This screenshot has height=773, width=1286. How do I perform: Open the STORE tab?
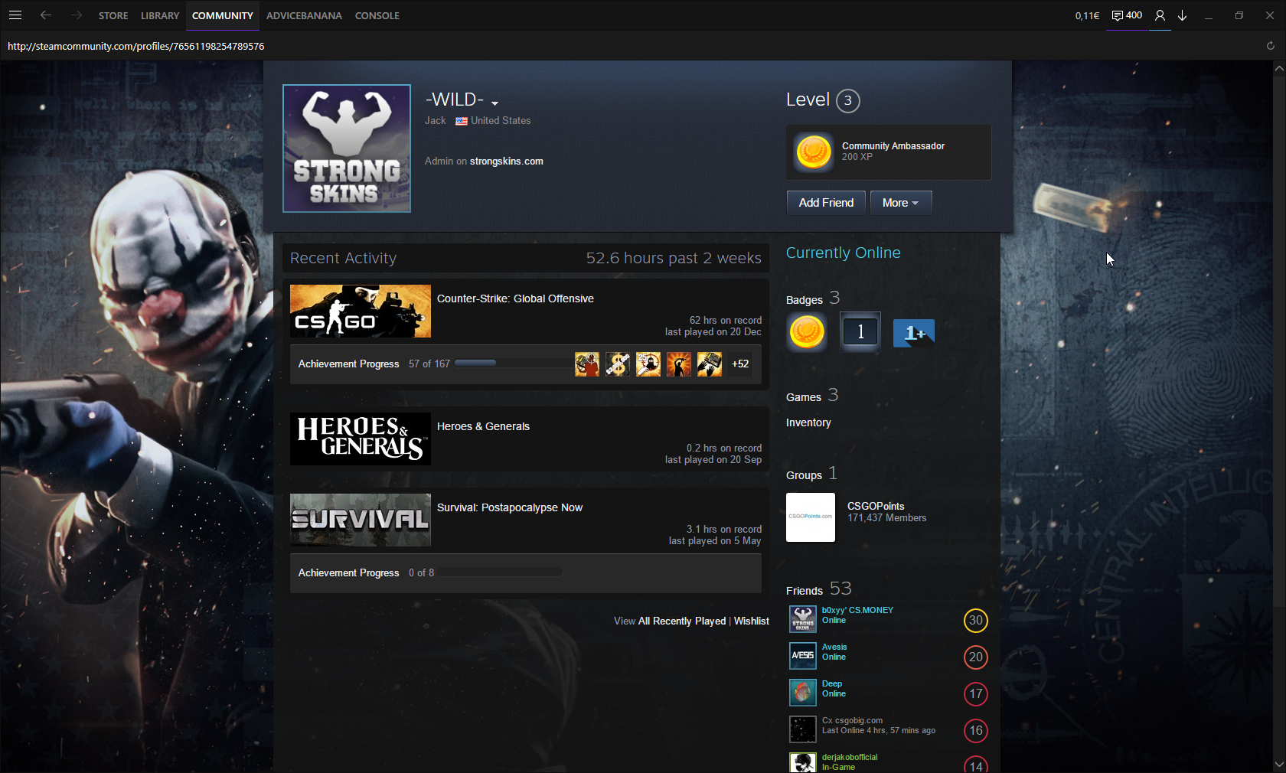tap(113, 15)
